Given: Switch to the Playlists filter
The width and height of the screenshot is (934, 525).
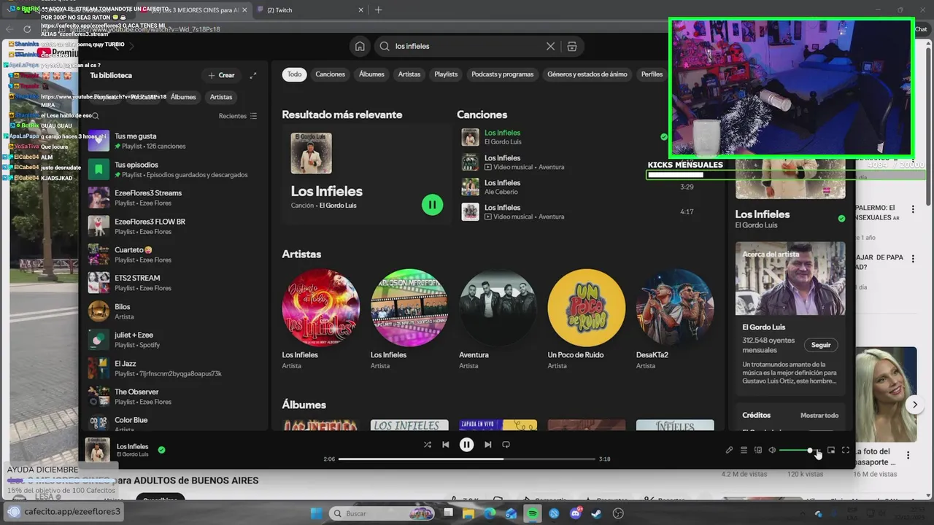Looking at the screenshot, I should click(x=446, y=74).
